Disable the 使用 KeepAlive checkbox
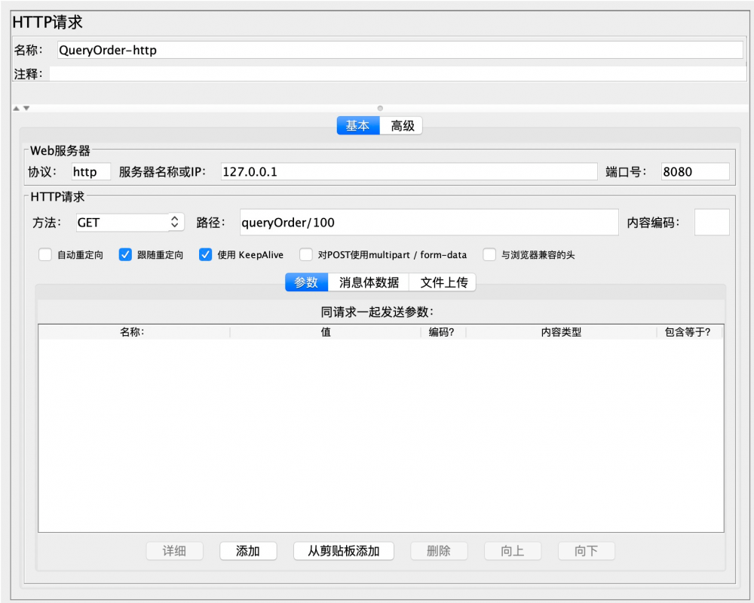Screen dimensions: 754x603 point(205,254)
